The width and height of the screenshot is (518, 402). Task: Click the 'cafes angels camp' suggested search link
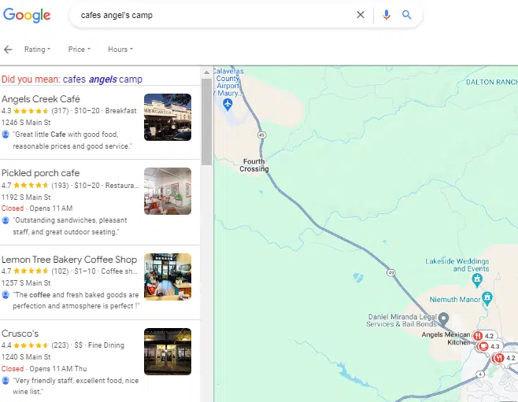(102, 79)
